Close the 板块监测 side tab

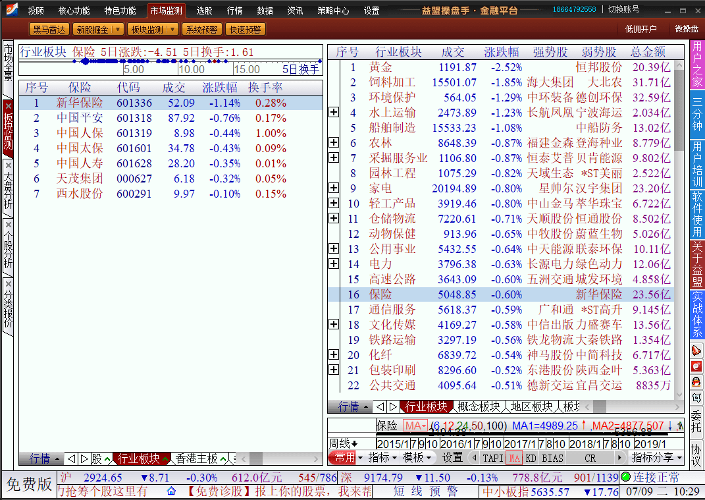8,106
